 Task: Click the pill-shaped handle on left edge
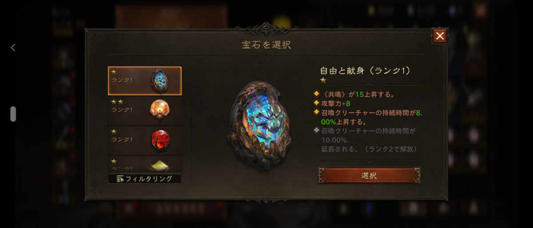tap(13, 114)
